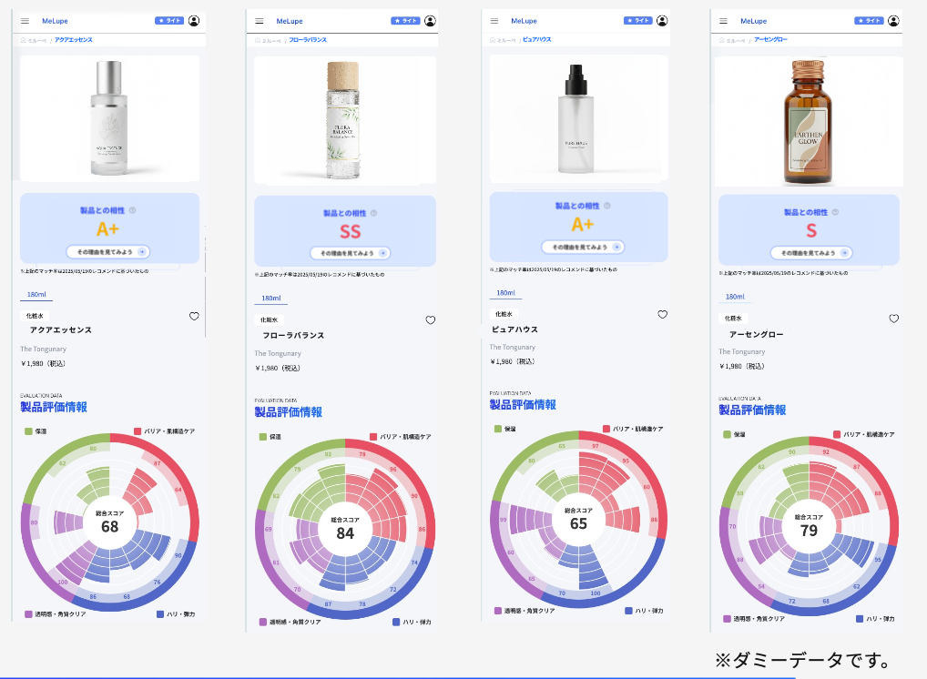Open A+ reason button for ピュアハウス
The width and height of the screenshot is (927, 679).
[583, 247]
